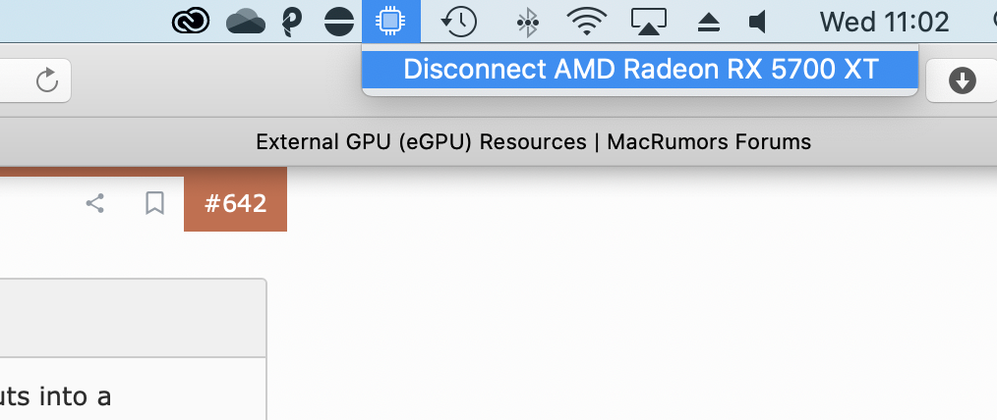Show Safari downloads list
Image resolution: width=997 pixels, height=420 pixels.
[x=962, y=81]
